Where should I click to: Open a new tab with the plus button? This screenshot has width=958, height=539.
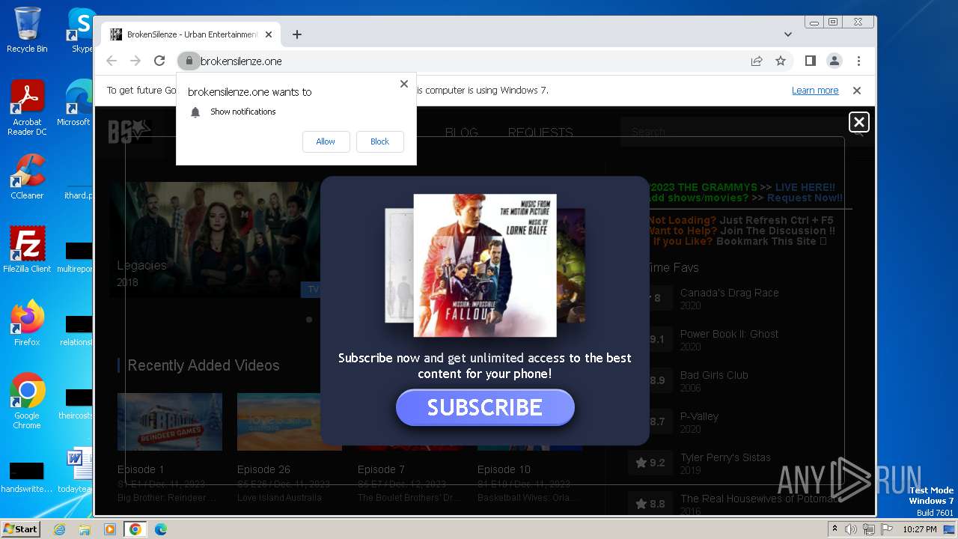click(297, 34)
